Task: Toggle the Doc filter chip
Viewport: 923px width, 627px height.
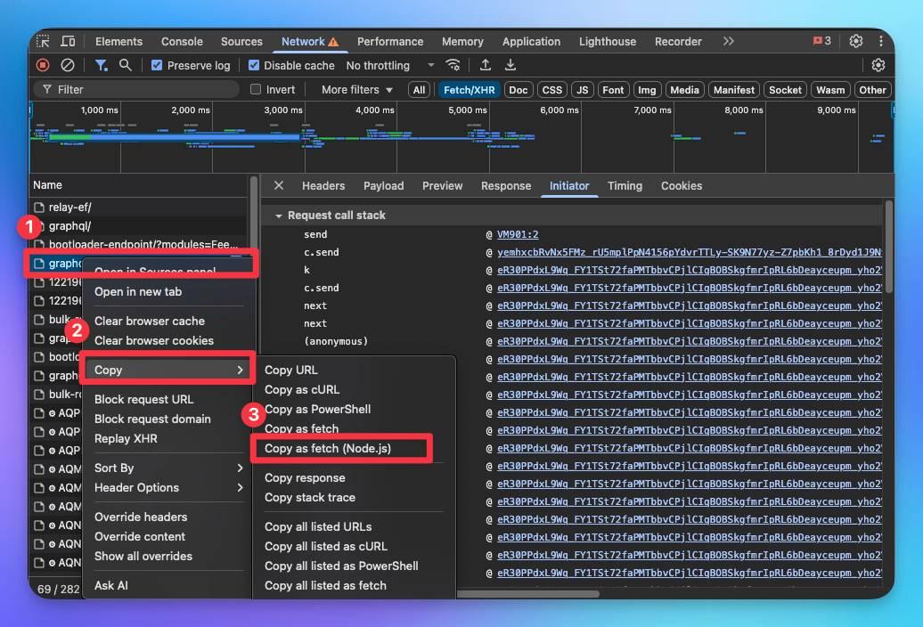Action: 518,90
